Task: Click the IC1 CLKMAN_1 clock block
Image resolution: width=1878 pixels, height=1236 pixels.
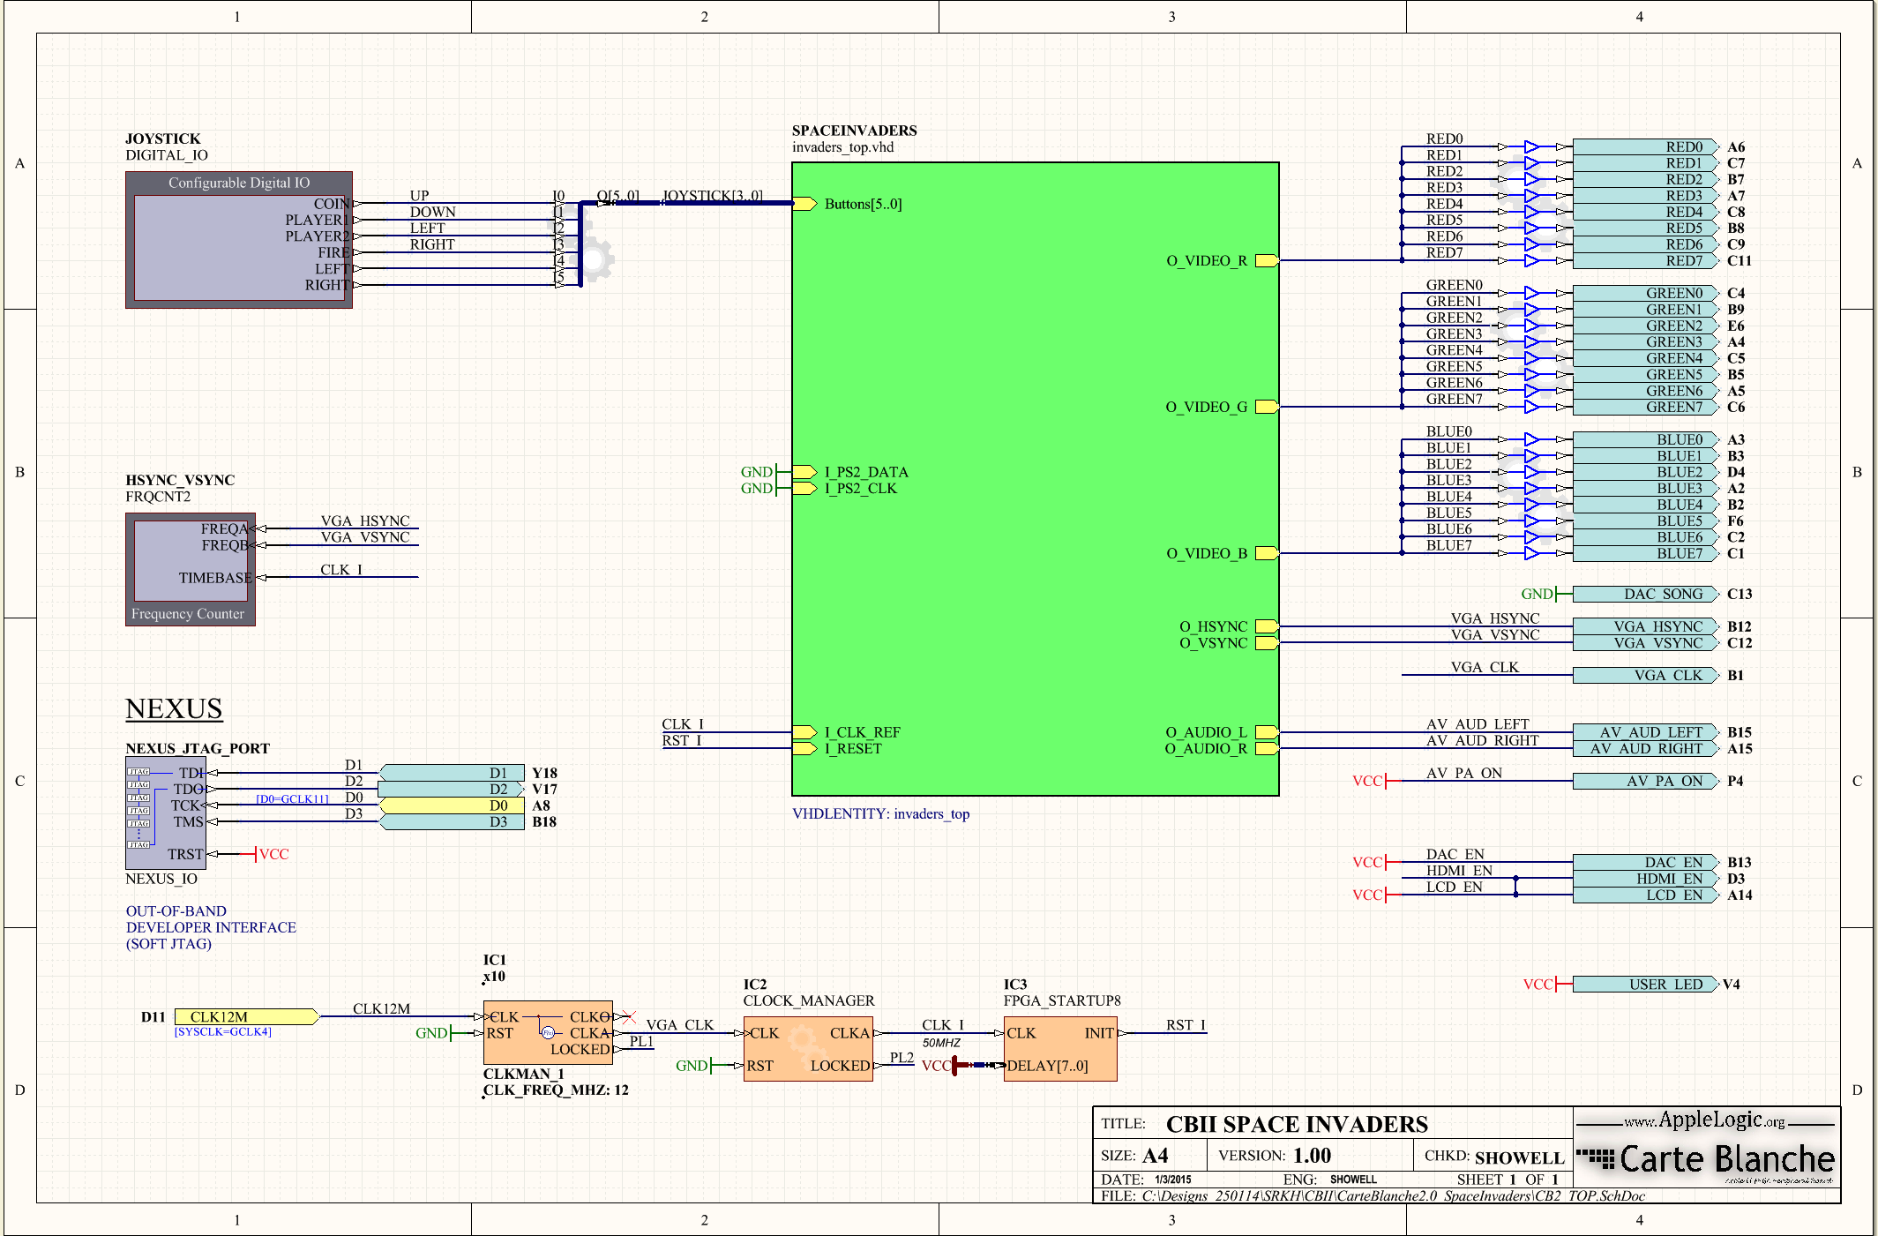Action: coord(548,1032)
